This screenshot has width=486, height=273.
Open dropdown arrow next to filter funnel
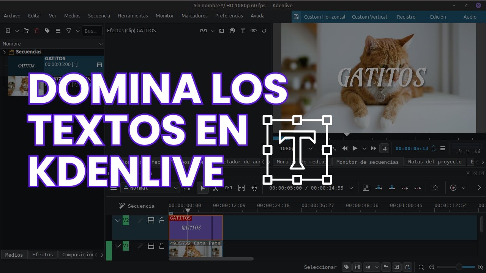click(77, 31)
